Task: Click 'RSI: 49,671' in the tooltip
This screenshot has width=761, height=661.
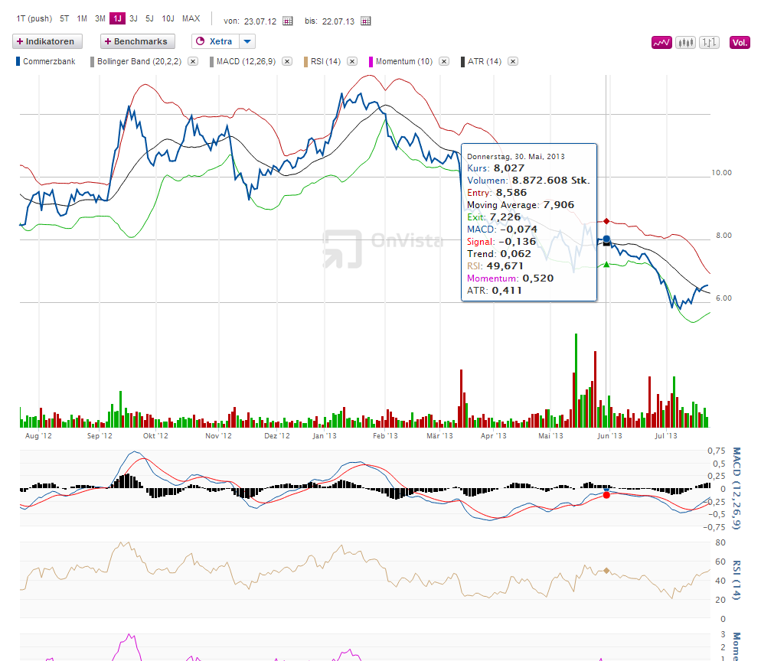Action: pos(495,265)
